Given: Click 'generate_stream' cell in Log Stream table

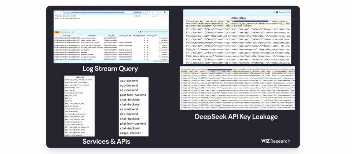Looking at the screenshot, I should tap(88, 54).
